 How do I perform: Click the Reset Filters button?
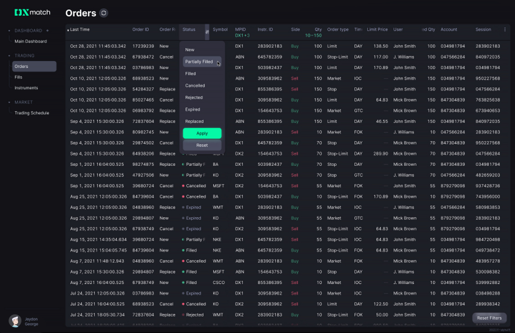pyautogui.click(x=489, y=318)
